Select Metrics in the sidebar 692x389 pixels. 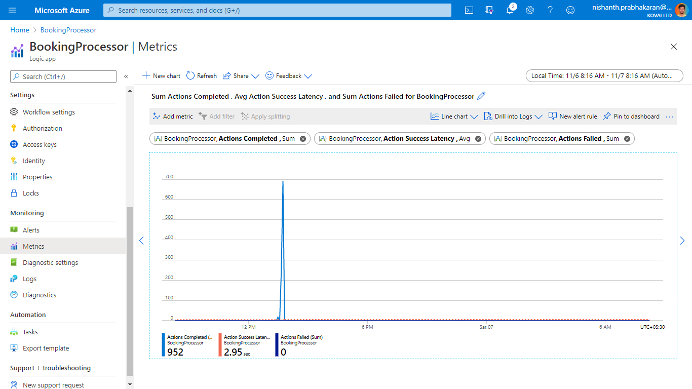tap(63, 246)
